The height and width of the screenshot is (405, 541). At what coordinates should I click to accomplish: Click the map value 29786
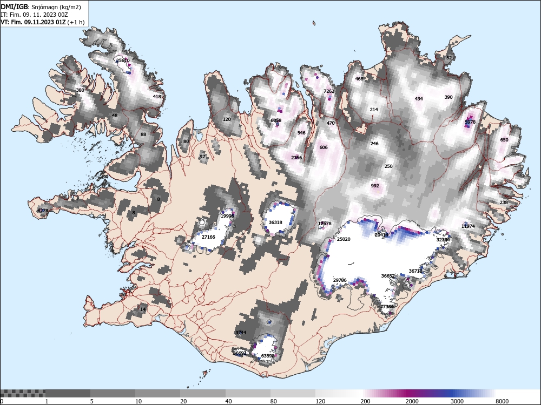(340, 280)
